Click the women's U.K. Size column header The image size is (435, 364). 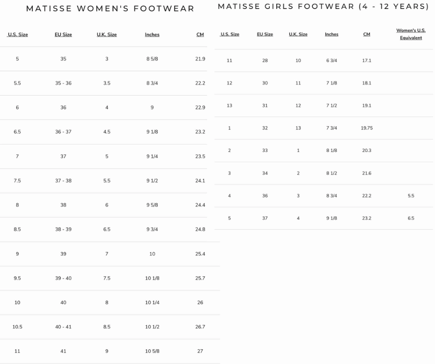pos(106,35)
